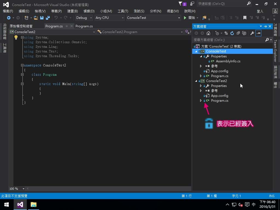Viewport: 280px width, 210px height.
Task: Collapse the Main method outline
Action: [x=22, y=84]
